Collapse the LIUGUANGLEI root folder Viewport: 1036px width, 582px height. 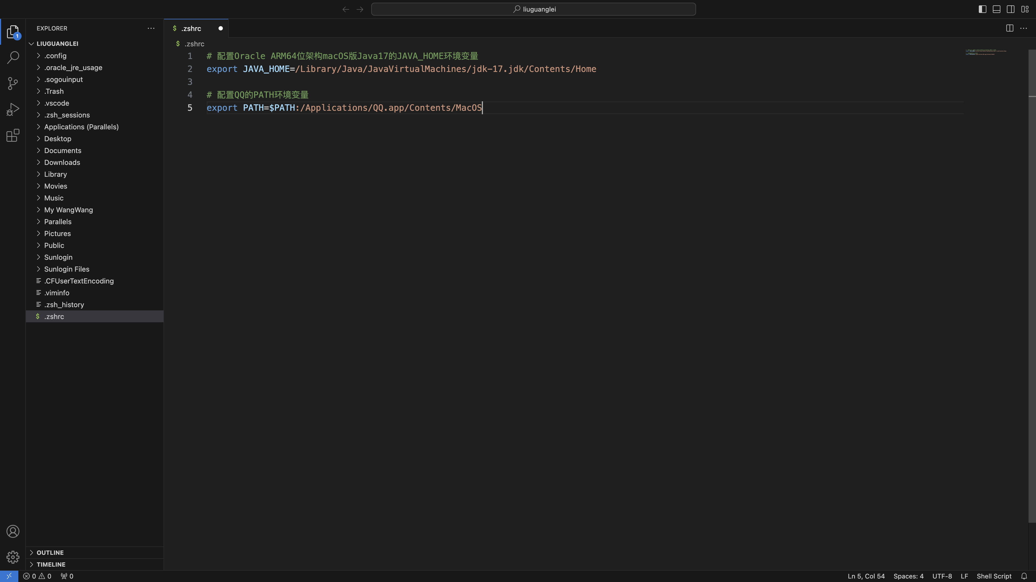[x=94, y=43]
